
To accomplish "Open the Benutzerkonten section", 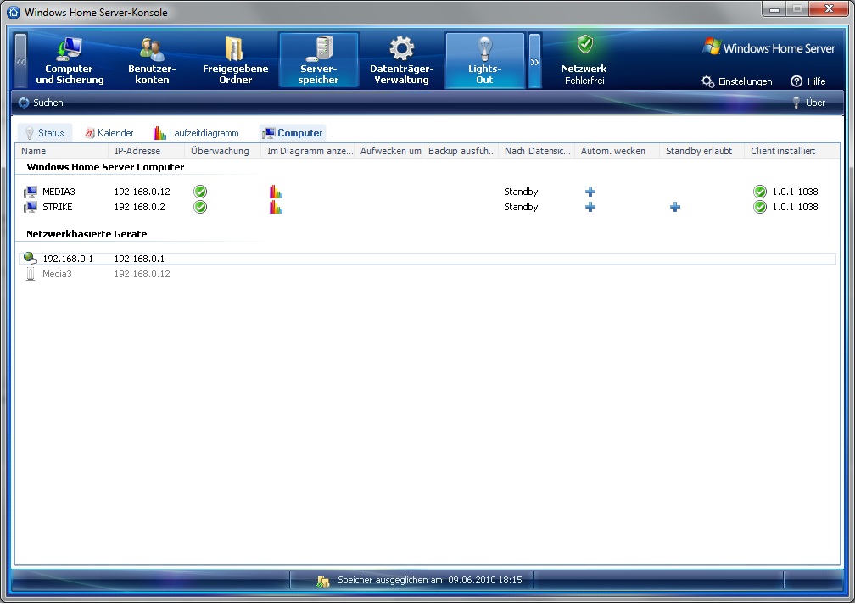I will pyautogui.click(x=152, y=60).
